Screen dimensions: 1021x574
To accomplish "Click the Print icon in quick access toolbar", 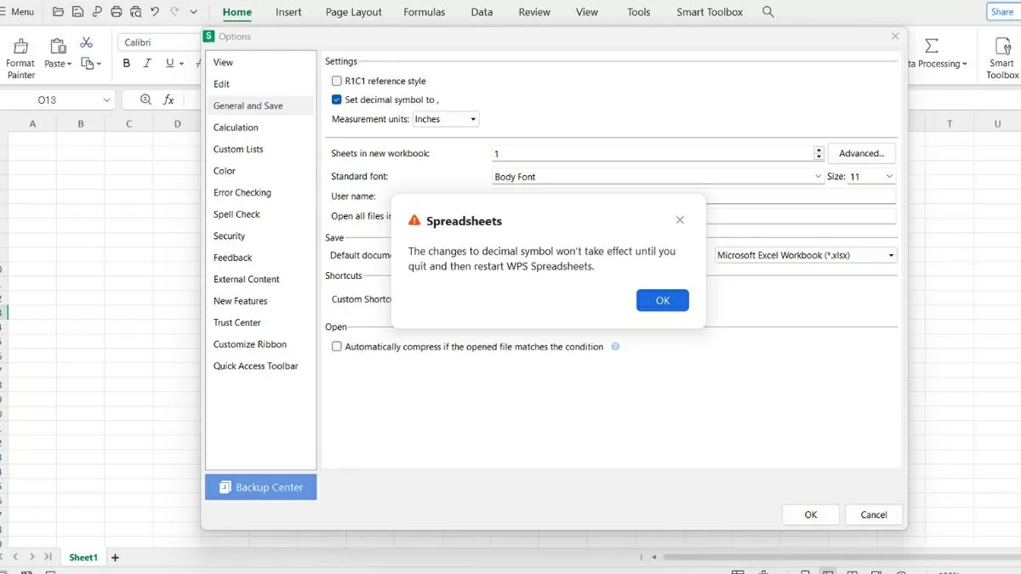I will click(x=117, y=12).
